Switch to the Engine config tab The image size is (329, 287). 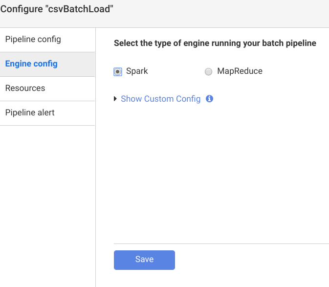coord(31,64)
